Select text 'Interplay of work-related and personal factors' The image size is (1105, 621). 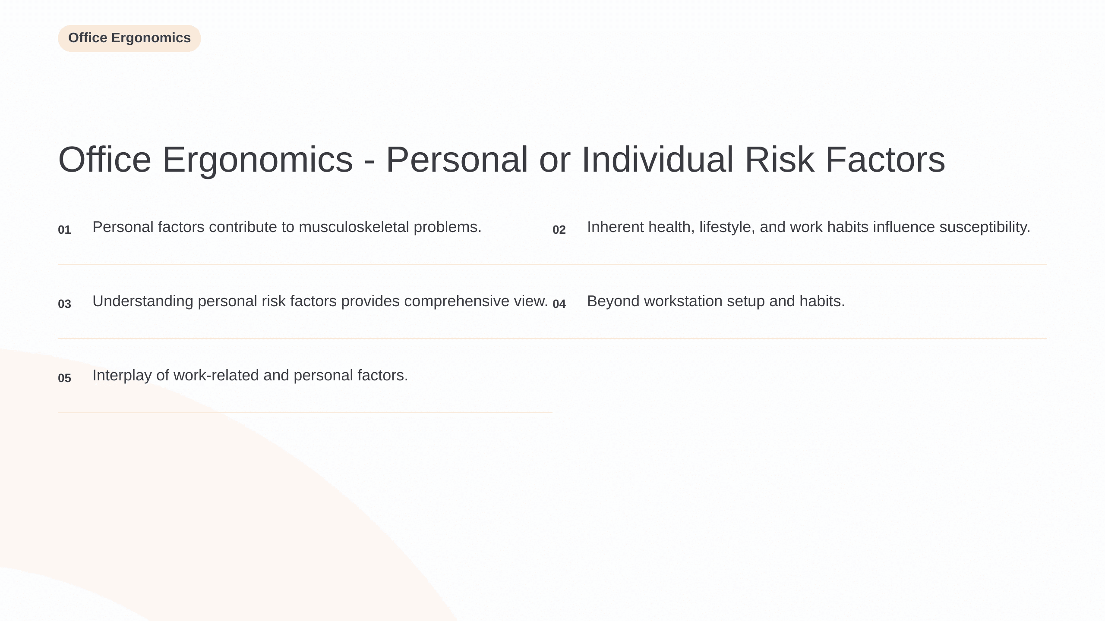coord(250,376)
